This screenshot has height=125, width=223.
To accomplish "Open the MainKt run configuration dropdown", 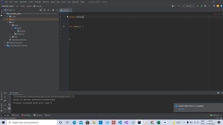I will tap(189, 6).
